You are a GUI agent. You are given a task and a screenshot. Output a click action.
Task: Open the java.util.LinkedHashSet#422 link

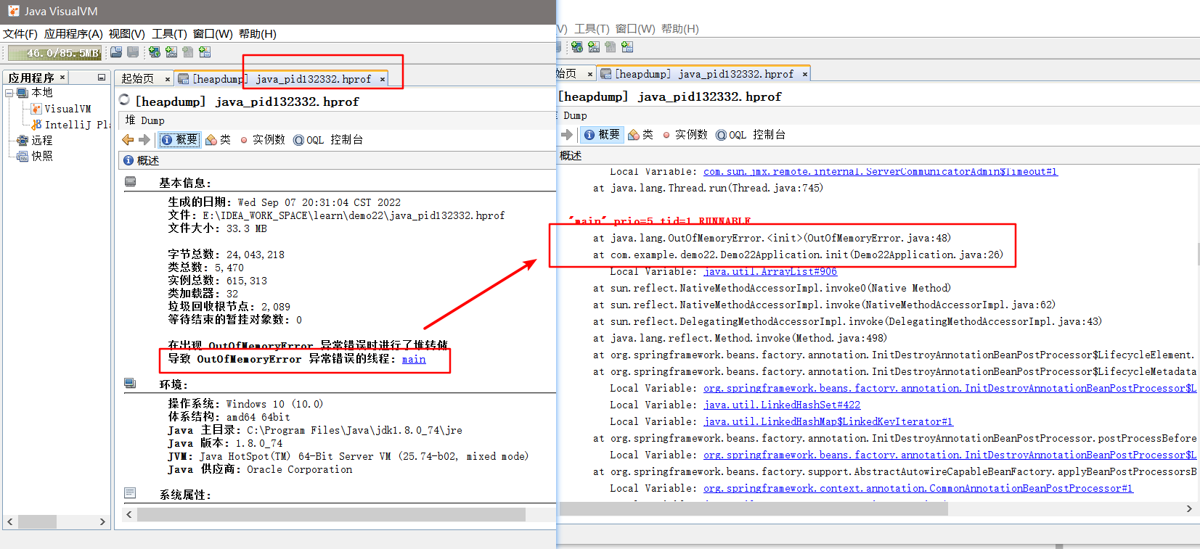pyautogui.click(x=782, y=405)
